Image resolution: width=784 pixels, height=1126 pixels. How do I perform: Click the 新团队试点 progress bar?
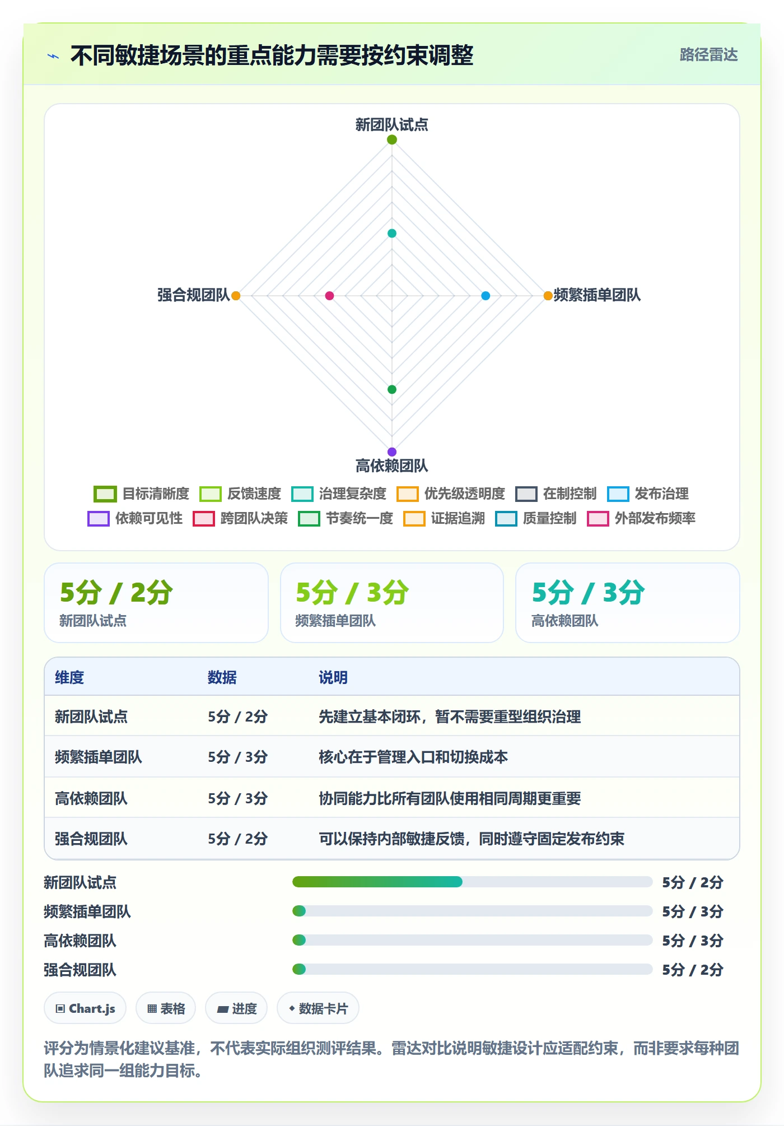pos(473,882)
